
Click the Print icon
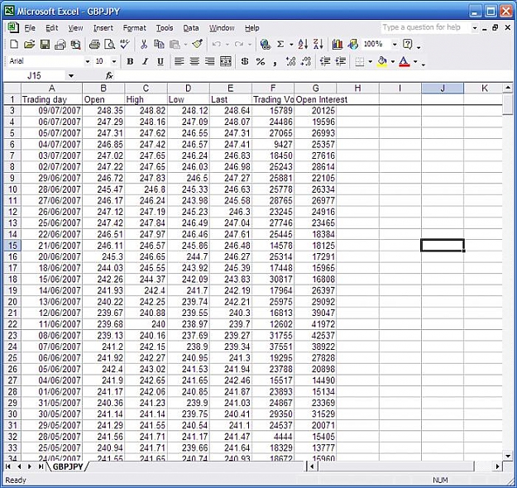click(94, 44)
